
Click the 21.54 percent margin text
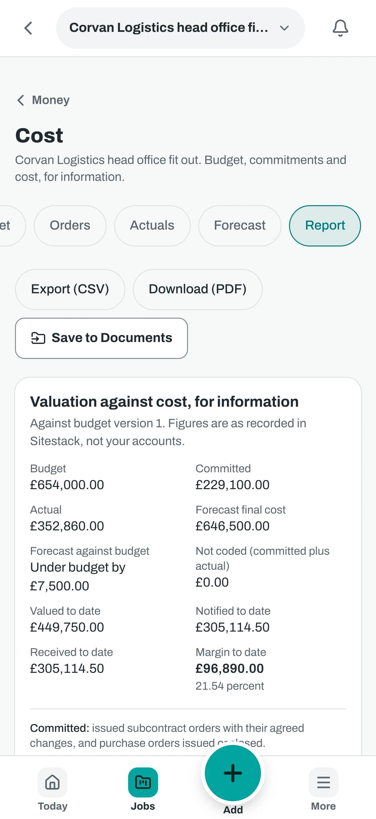coord(229,686)
